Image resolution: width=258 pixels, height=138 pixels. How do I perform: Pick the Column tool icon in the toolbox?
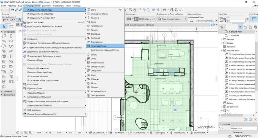click(11, 36)
